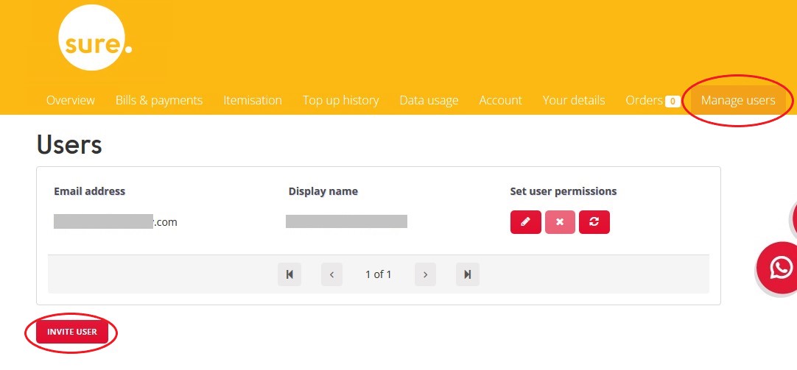The image size is (797, 370).
Task: Open the Data usage tab
Action: pyautogui.click(x=429, y=100)
